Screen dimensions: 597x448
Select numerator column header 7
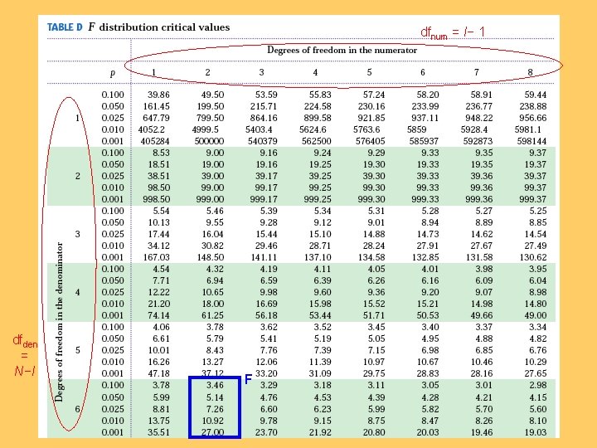tap(477, 72)
